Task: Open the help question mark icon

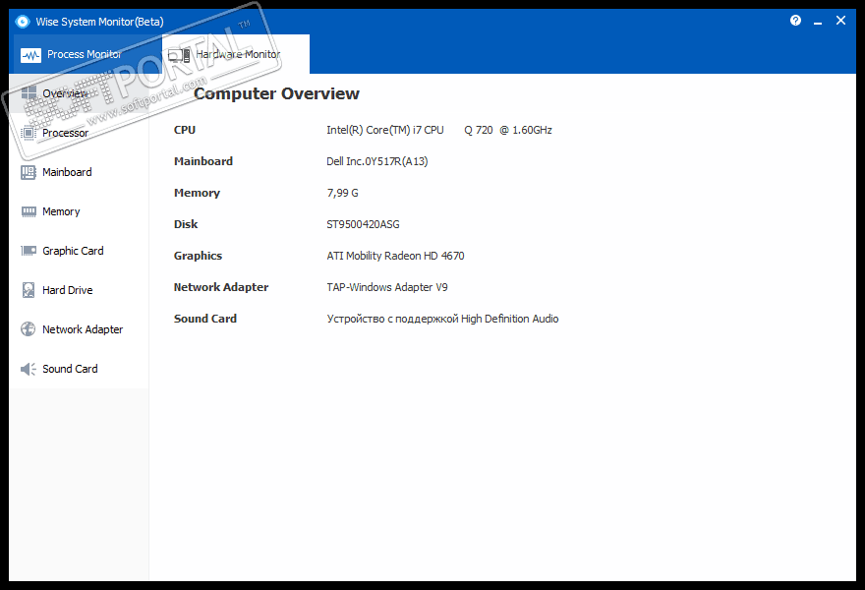Action: pyautogui.click(x=795, y=21)
